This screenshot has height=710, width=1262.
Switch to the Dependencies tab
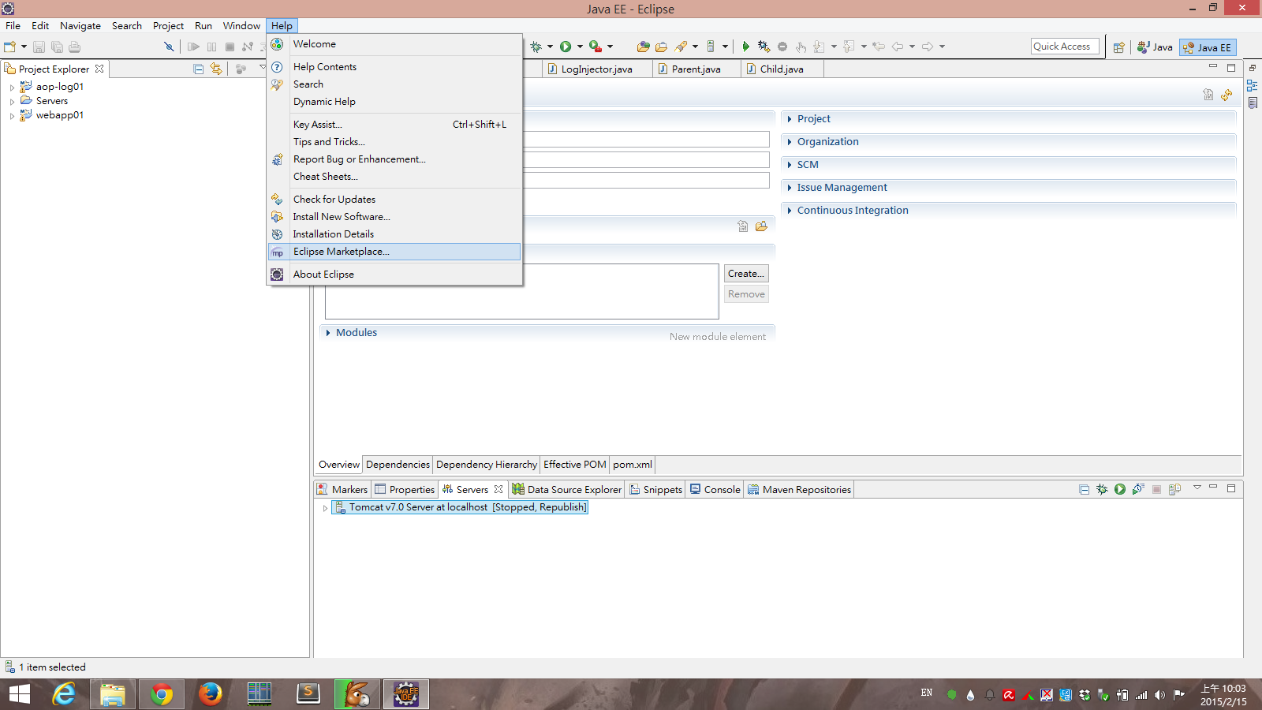(398, 465)
